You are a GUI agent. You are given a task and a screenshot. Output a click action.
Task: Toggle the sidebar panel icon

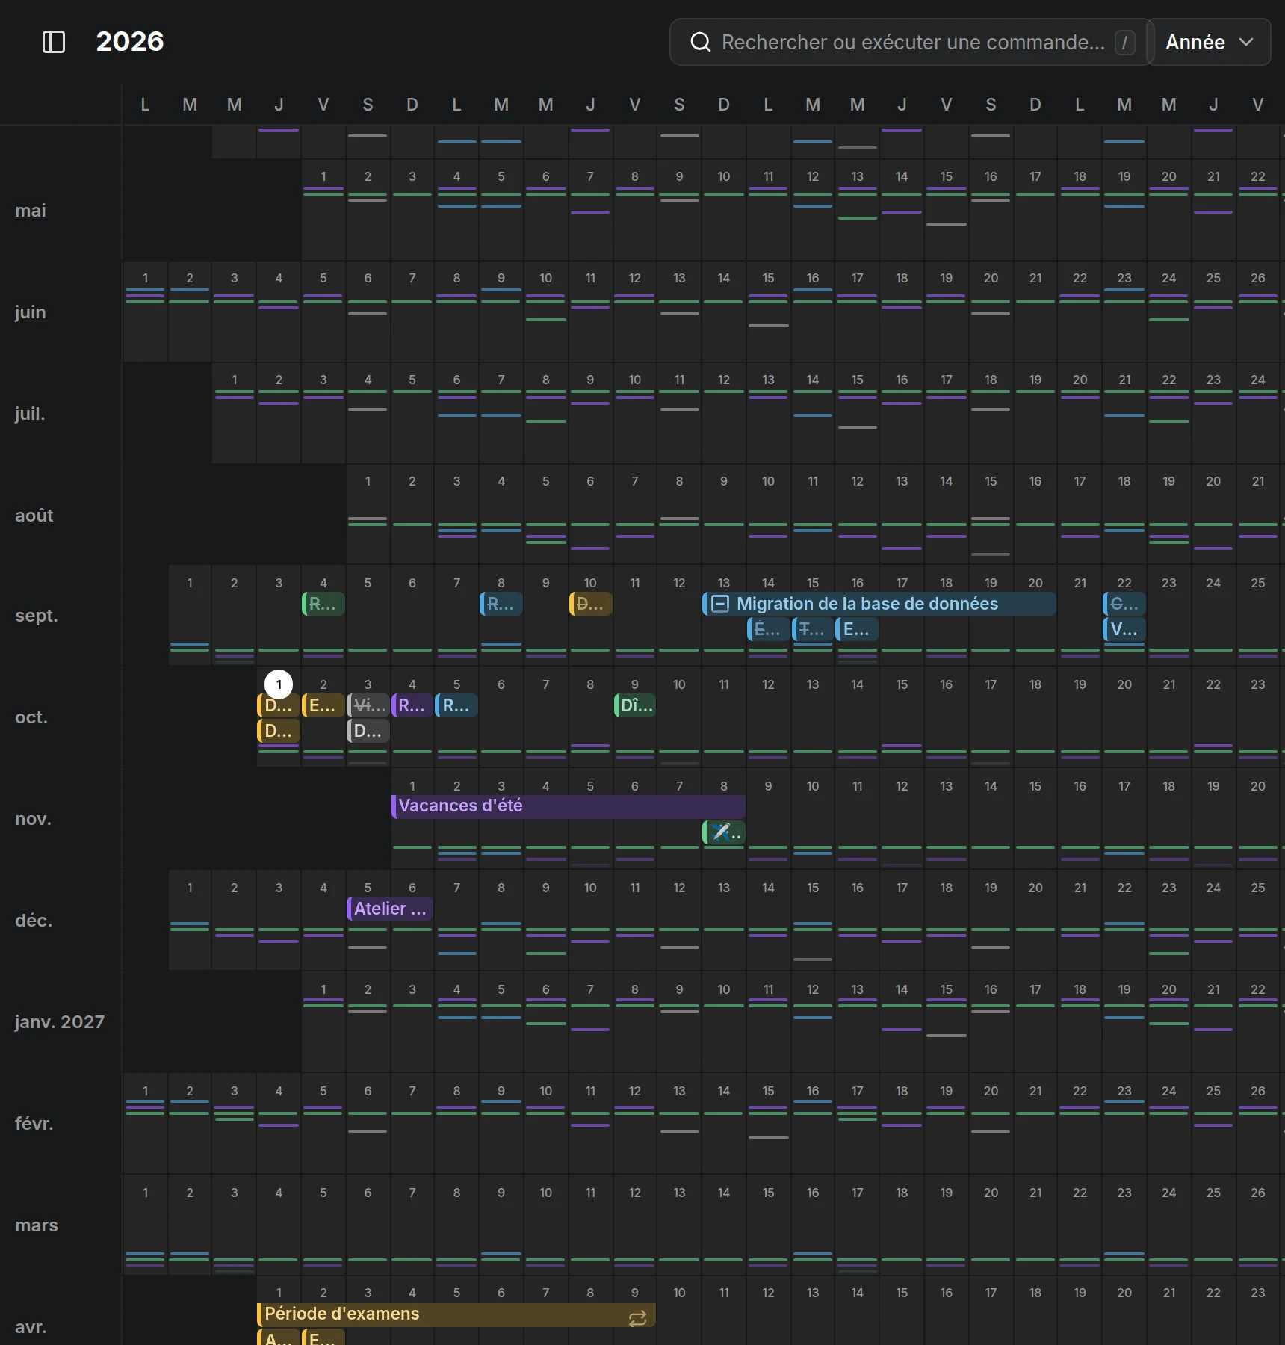pyautogui.click(x=54, y=42)
